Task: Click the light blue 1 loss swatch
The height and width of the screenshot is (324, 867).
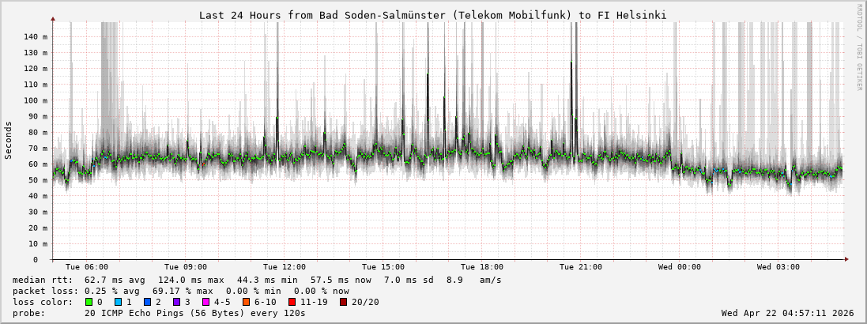Action: [x=118, y=302]
